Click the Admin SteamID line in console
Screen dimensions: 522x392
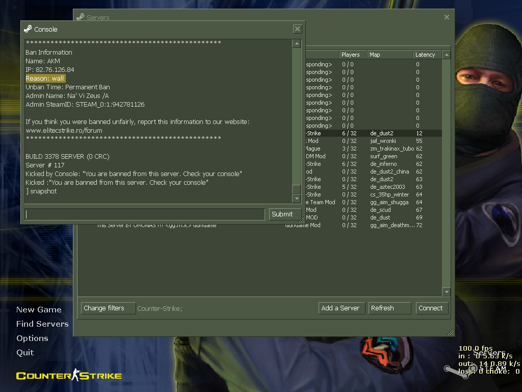85,104
